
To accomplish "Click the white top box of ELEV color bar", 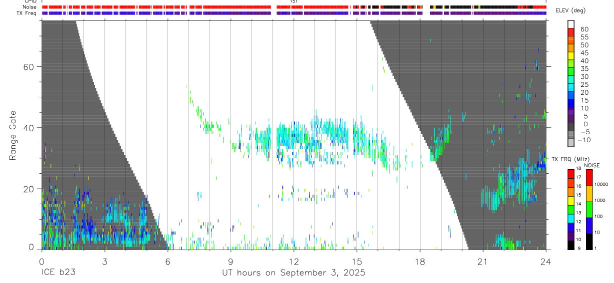I will pyautogui.click(x=571, y=24).
